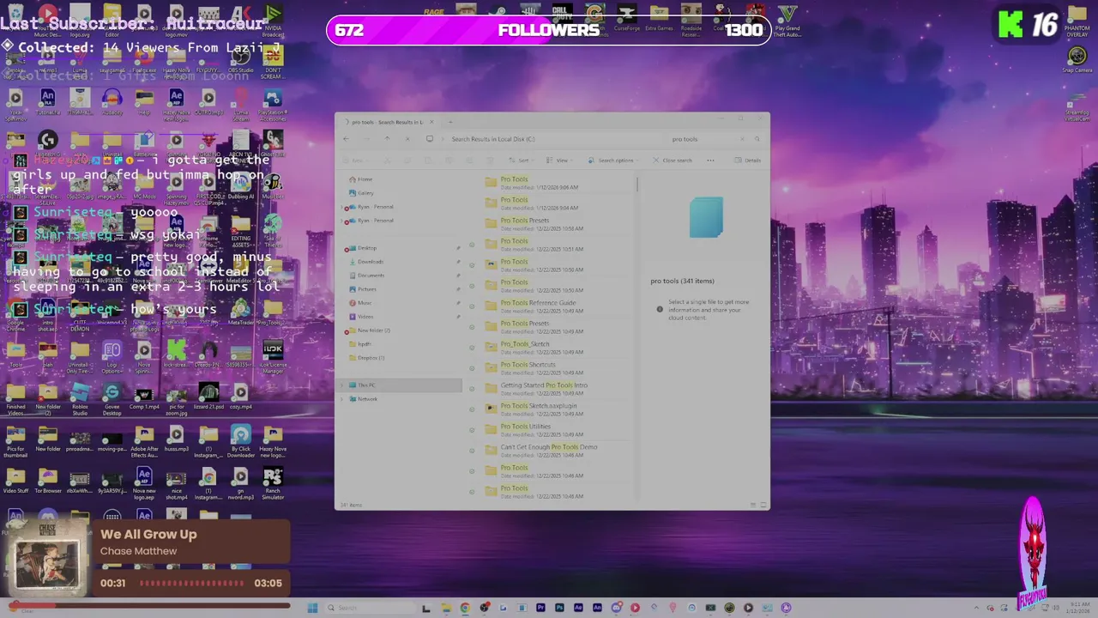
Task: Select Home in the navigation pane
Action: [360, 179]
